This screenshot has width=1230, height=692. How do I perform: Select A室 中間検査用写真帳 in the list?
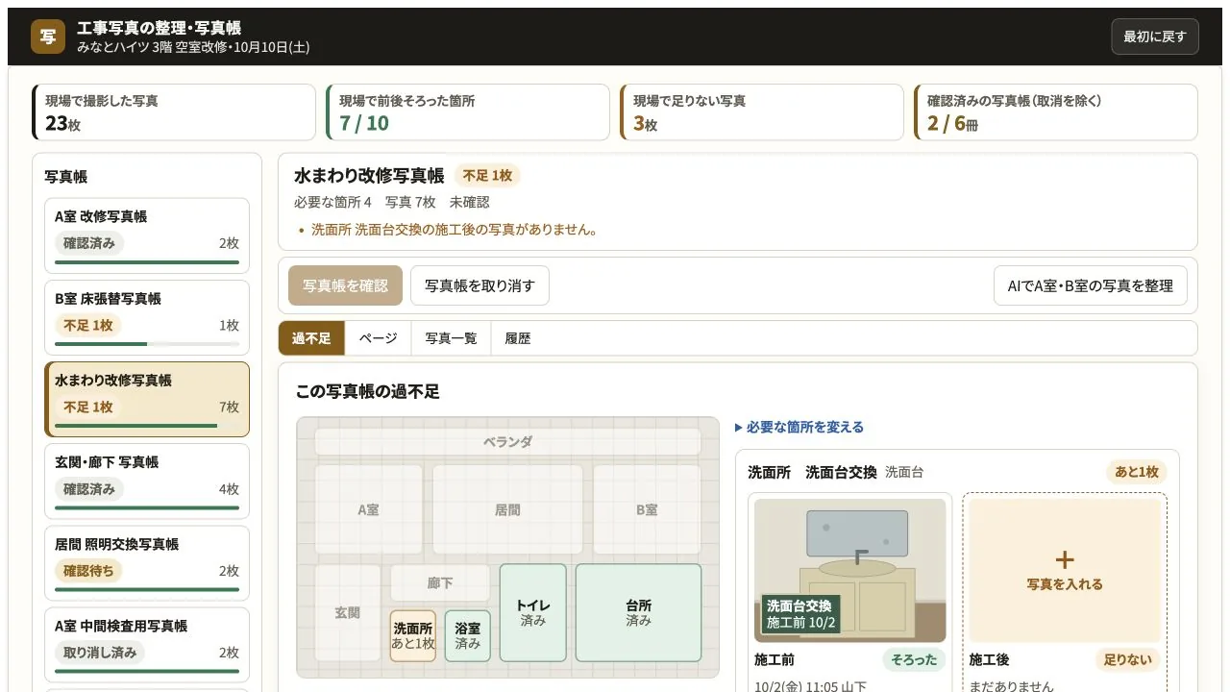pos(147,645)
